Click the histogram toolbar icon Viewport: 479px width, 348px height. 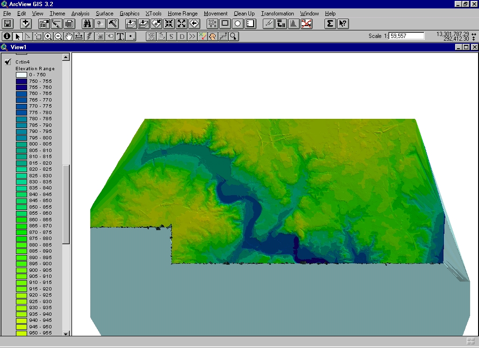(x=294, y=24)
